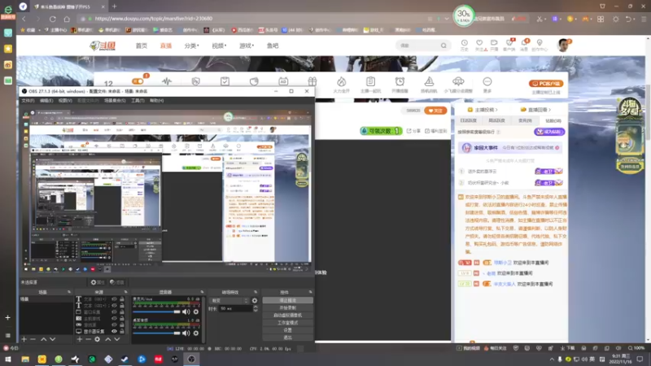651x366 pixels.
Task: Go to Douyu 首页 nav item
Action: pyautogui.click(x=142, y=46)
